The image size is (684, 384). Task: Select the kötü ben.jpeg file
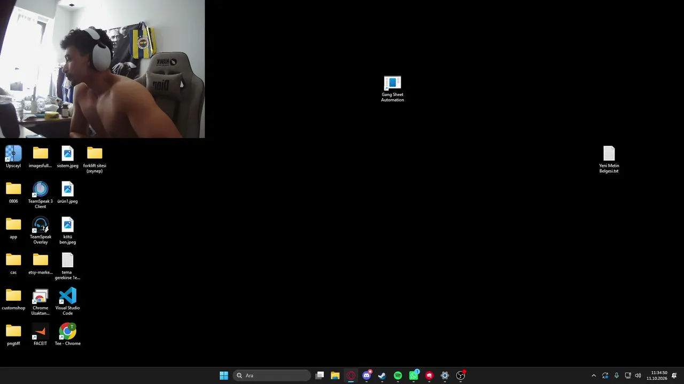point(67,231)
